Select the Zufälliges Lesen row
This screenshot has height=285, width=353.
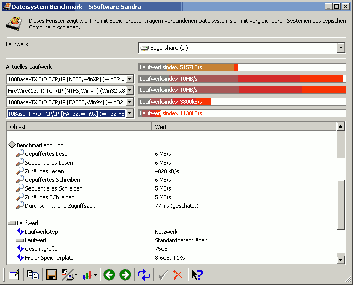point(172,171)
